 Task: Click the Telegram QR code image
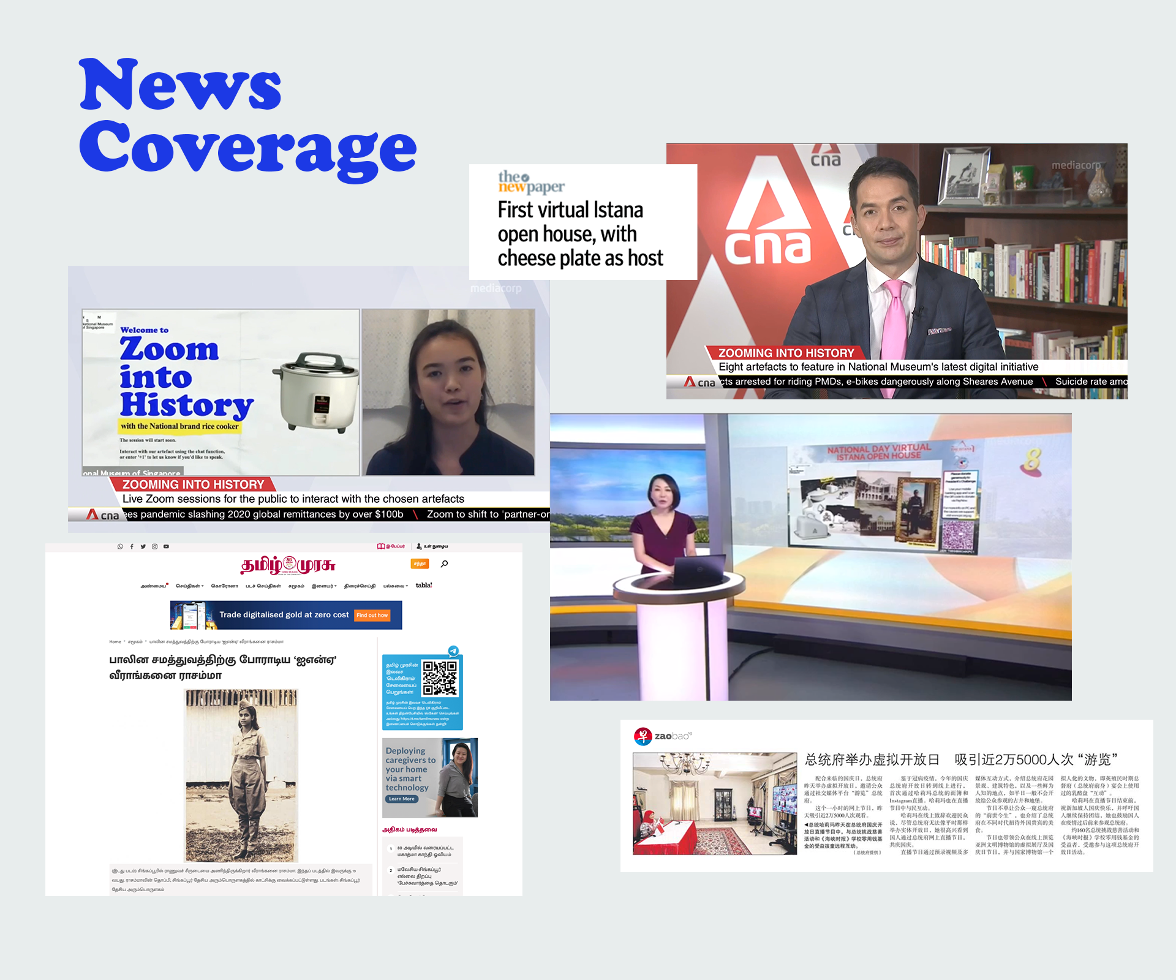click(440, 677)
